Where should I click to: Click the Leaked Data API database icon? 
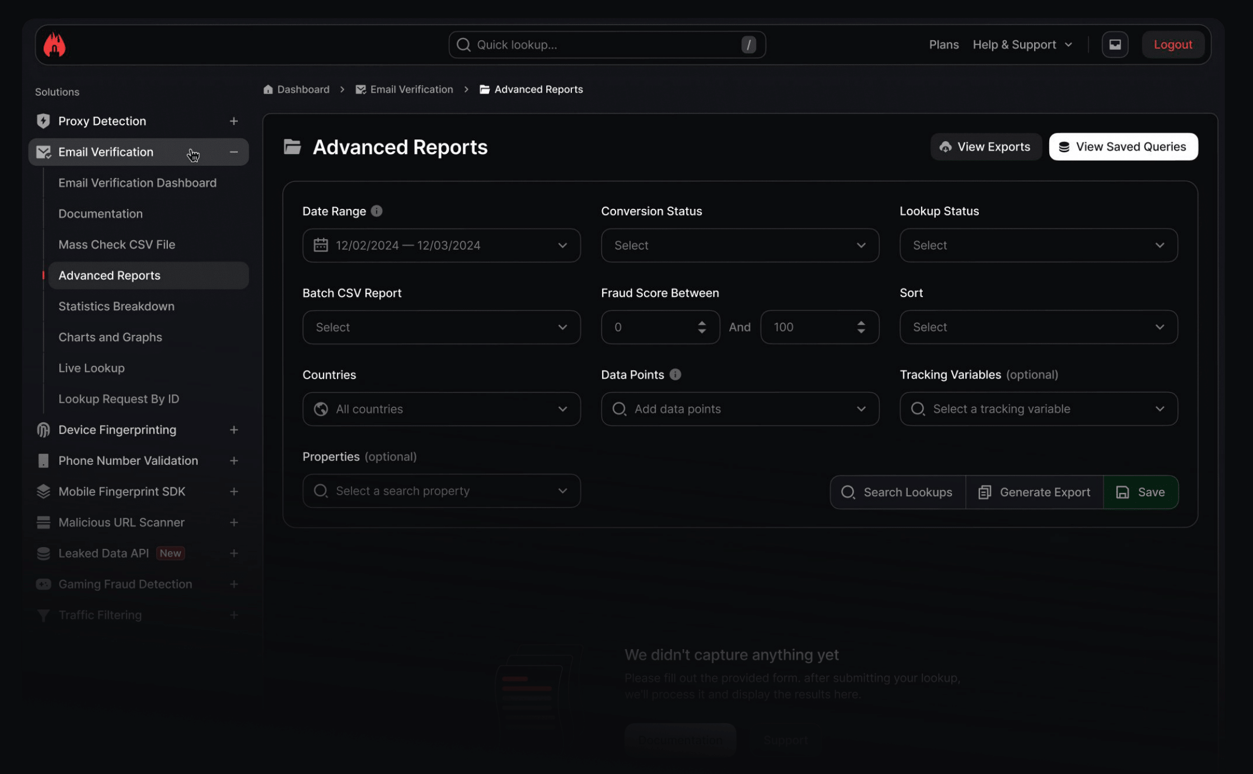point(43,553)
